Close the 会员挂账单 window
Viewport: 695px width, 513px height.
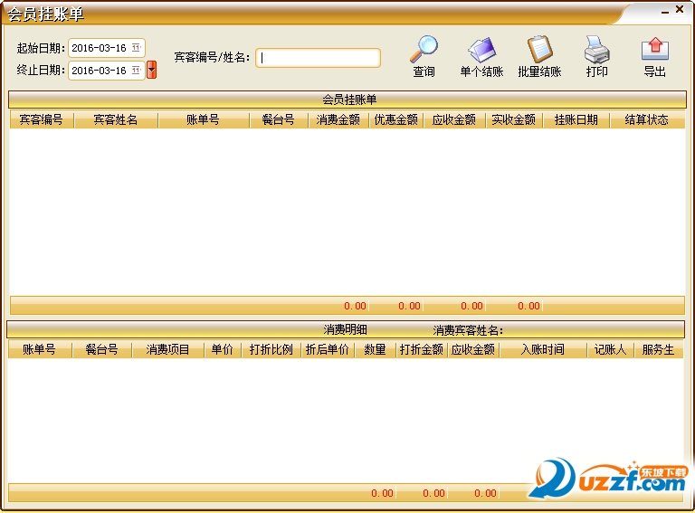click(x=680, y=9)
